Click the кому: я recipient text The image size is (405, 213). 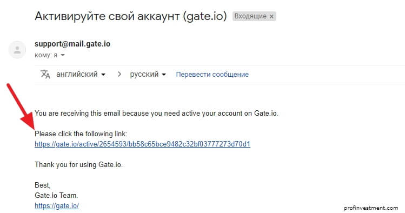point(46,55)
